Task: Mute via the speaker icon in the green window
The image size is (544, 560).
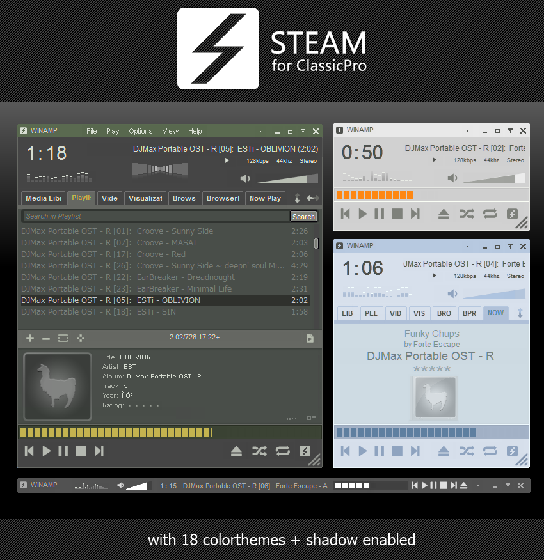Action: (x=245, y=178)
